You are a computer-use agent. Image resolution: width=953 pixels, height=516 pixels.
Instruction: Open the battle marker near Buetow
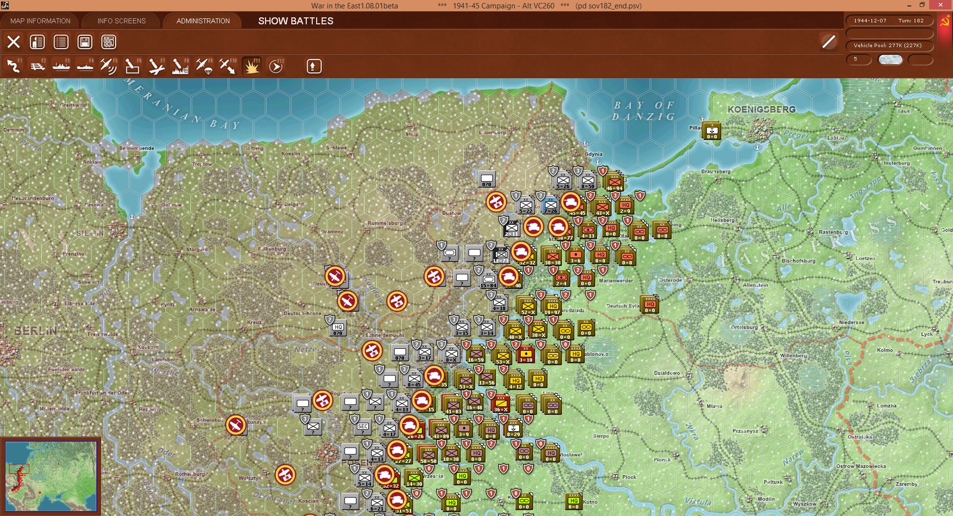(496, 202)
